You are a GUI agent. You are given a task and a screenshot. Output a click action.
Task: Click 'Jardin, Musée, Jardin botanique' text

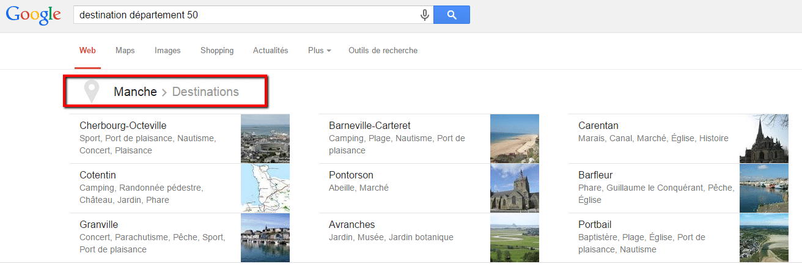coord(391,237)
